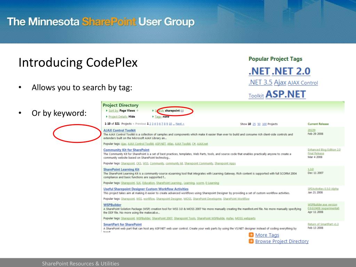This screenshot has width=356, height=267.
Task: Open the SharePoint Learning Kit project
Action: click(x=121, y=169)
